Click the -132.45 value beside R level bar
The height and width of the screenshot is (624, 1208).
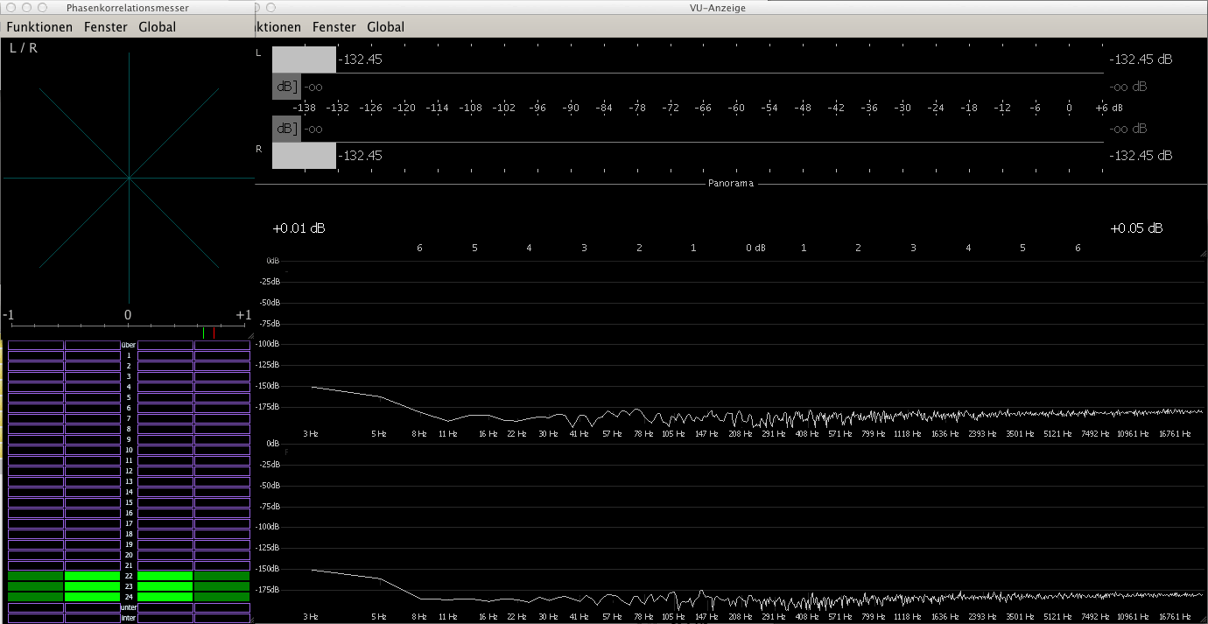tap(360, 156)
